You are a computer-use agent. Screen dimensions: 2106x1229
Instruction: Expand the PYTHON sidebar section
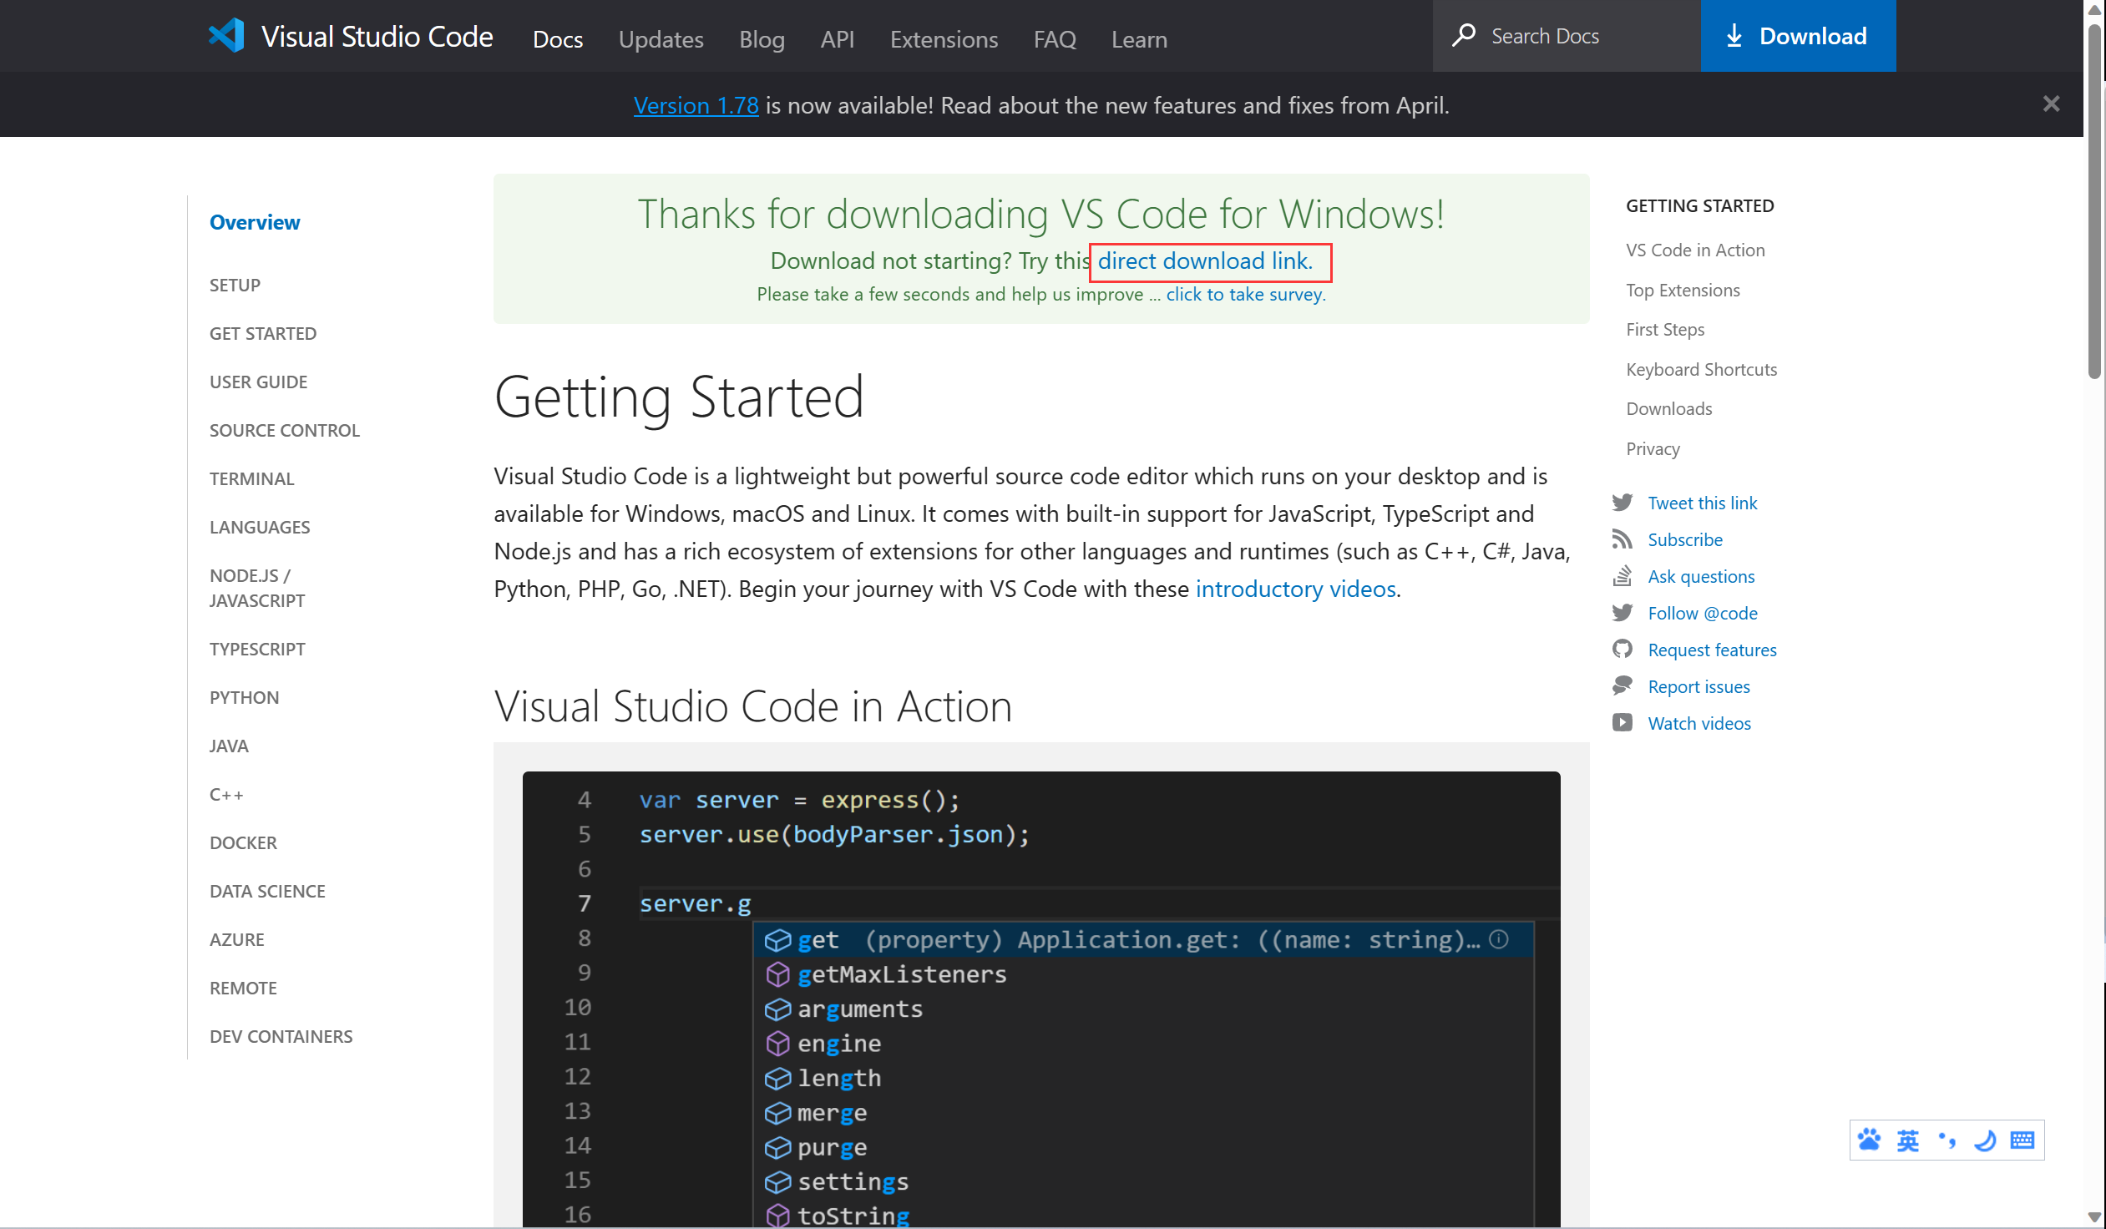(244, 698)
